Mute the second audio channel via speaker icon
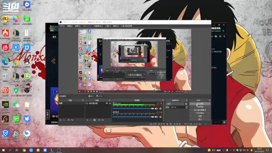This screenshot has width=272, height=153. 156,117
